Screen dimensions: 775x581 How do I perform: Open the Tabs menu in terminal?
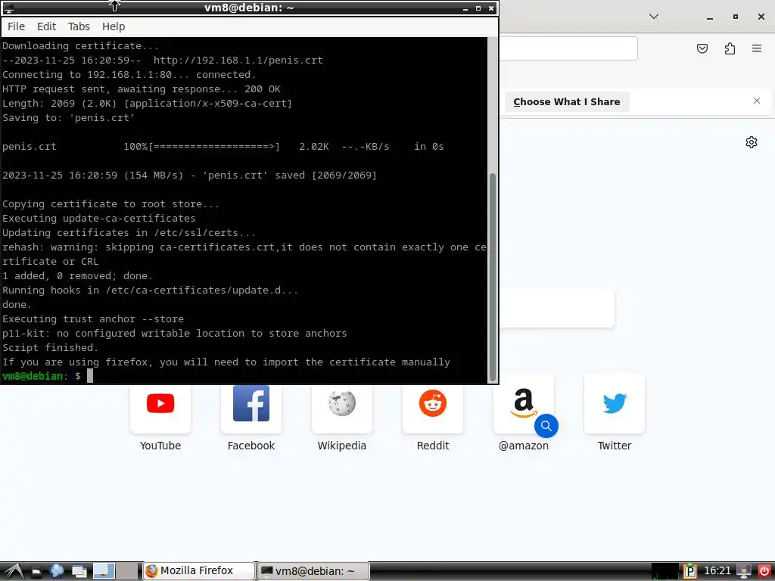(x=79, y=26)
